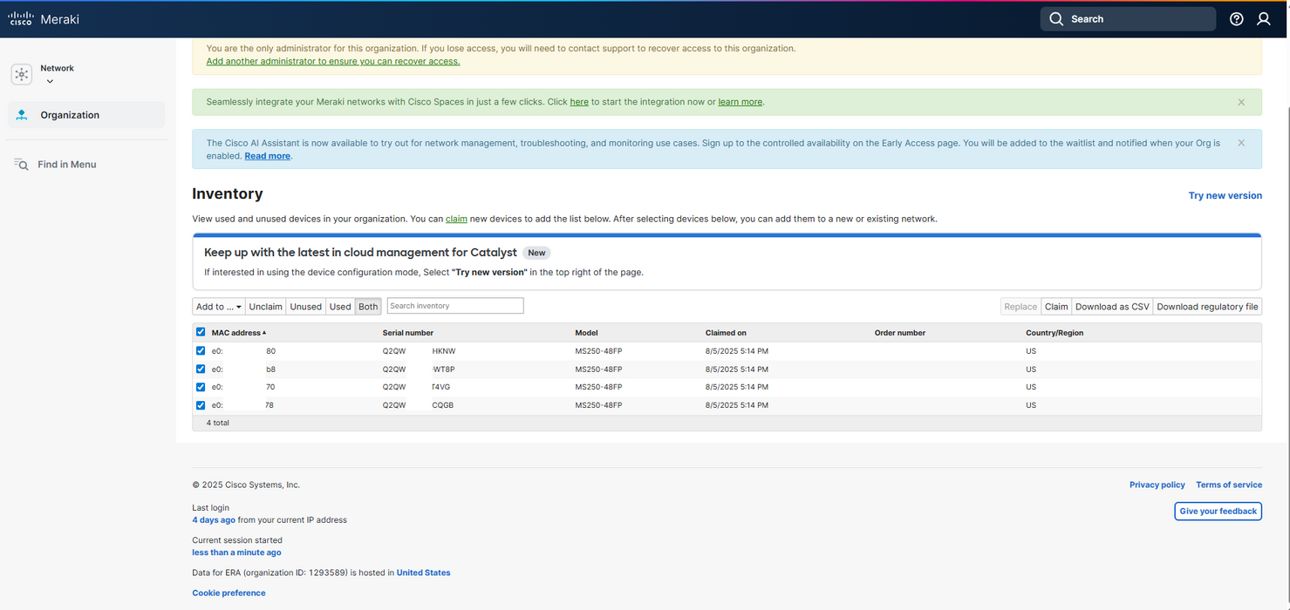Click the Replace button
Screen dimensions: 1290x610
[1020, 307]
